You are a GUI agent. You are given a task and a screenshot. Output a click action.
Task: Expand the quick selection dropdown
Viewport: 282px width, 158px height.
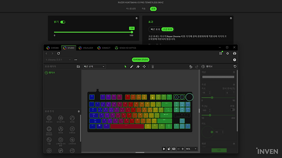(94, 67)
